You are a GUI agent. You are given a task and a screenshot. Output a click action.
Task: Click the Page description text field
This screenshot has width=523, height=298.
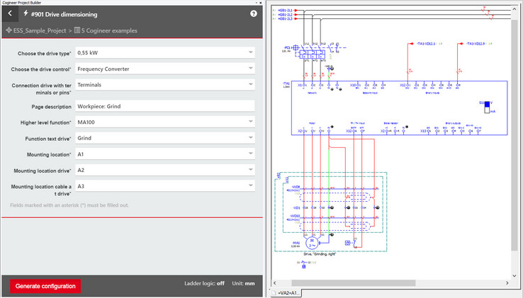[x=164, y=106]
